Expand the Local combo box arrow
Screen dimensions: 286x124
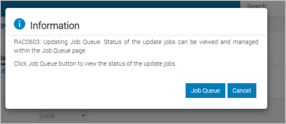[x=84, y=116]
